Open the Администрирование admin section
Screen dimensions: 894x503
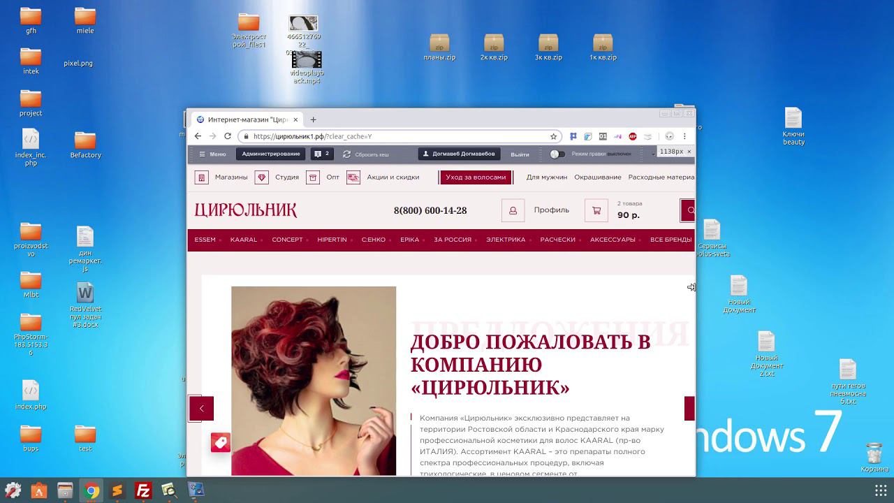(271, 154)
